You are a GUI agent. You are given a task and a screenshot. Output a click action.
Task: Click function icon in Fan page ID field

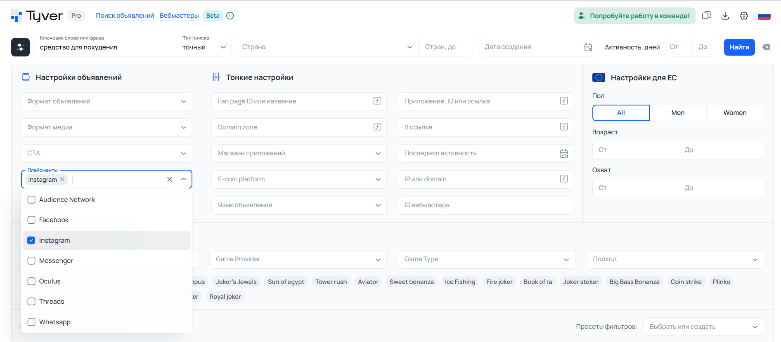377,101
